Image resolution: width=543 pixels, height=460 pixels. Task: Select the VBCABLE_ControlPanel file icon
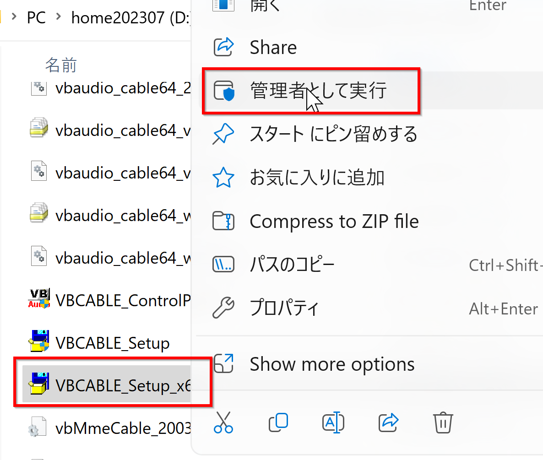[x=39, y=298]
